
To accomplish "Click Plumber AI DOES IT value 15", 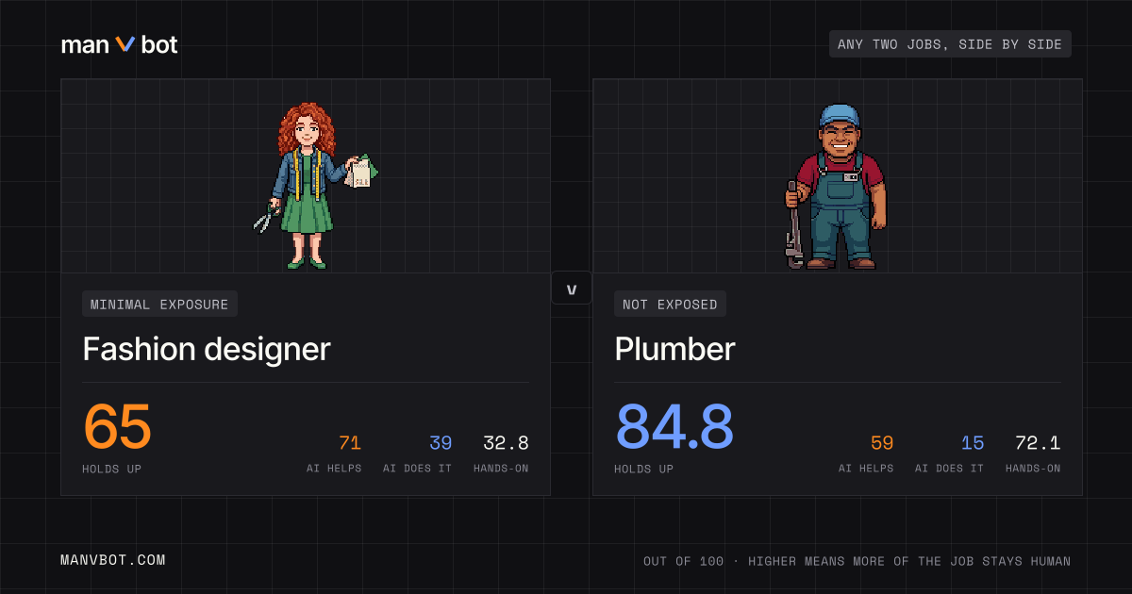I will [x=973, y=443].
